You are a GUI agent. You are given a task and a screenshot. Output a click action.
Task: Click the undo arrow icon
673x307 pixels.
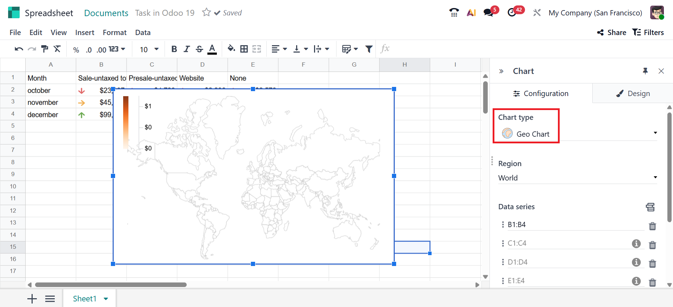(19, 49)
